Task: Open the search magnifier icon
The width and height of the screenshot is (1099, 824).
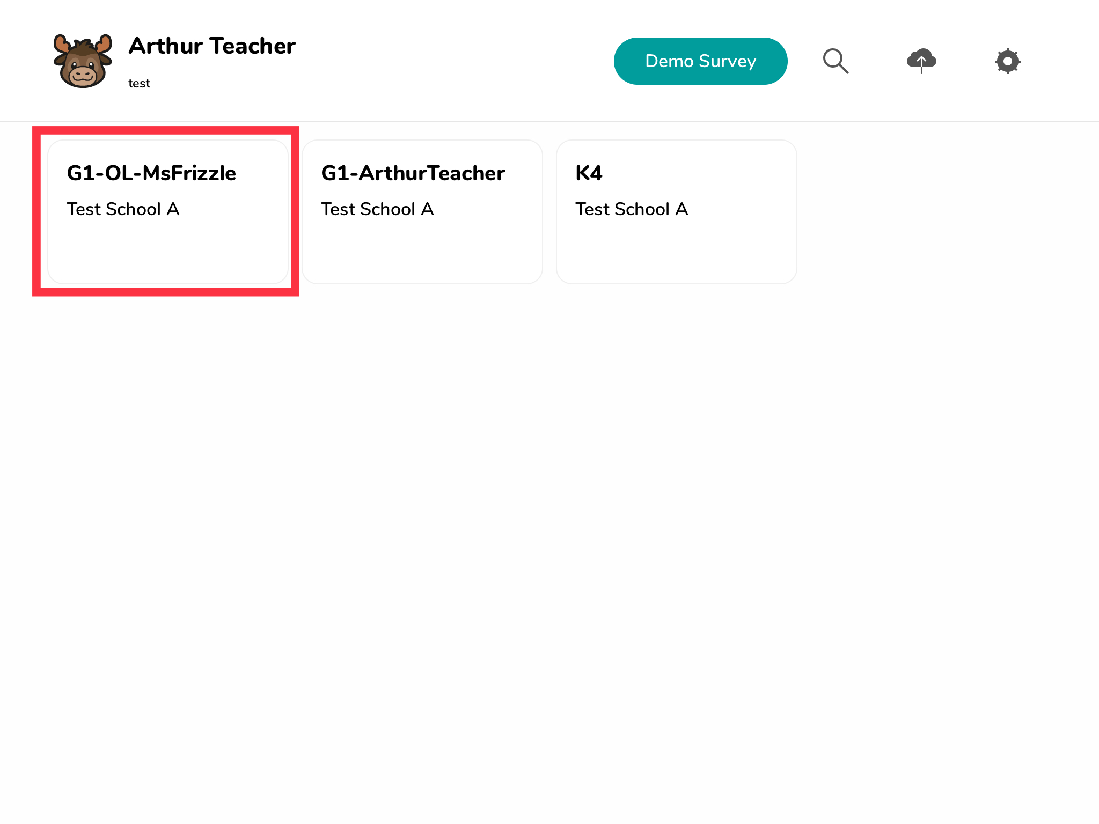Action: (x=836, y=61)
